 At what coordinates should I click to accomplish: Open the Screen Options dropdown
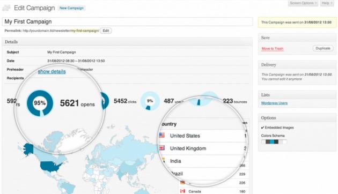pos(303,3)
